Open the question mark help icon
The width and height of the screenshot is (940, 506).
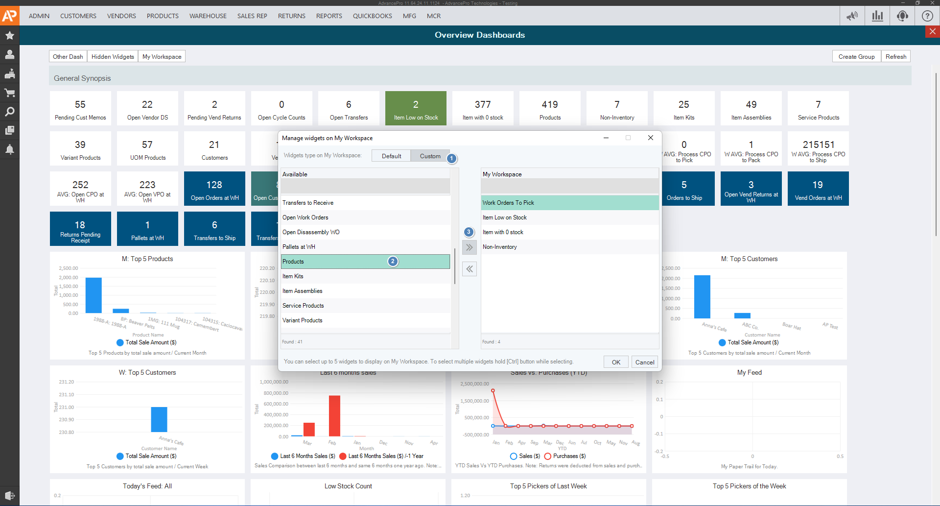(927, 16)
